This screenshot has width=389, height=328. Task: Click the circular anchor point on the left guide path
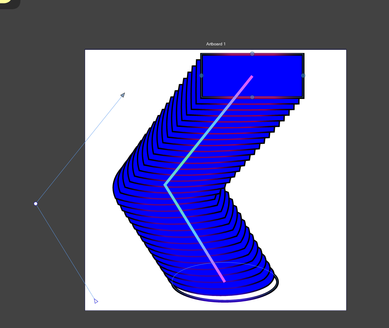[x=36, y=203]
